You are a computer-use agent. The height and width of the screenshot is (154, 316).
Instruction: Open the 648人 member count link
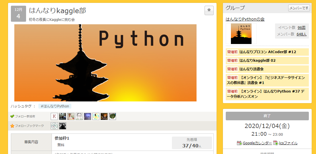(x=301, y=34)
